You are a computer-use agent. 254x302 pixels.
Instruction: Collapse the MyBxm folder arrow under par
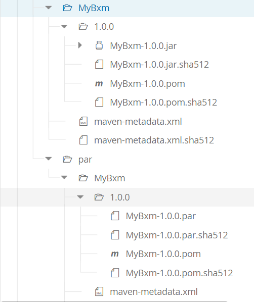point(64,177)
